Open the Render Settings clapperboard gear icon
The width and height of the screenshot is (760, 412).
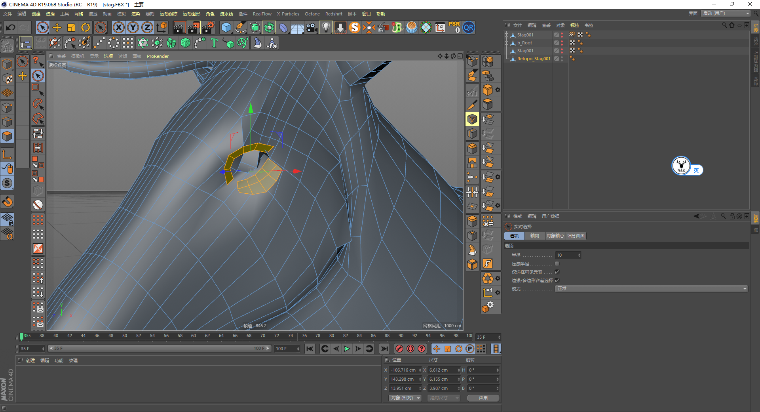tap(208, 27)
